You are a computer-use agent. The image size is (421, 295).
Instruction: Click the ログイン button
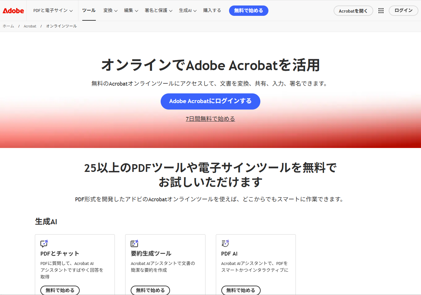[x=403, y=10]
